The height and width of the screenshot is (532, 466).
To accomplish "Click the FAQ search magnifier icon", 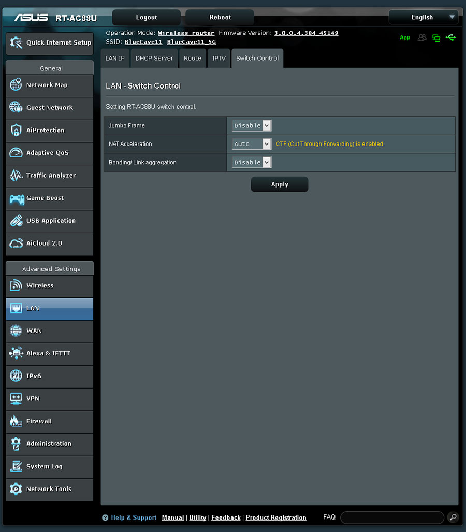I will [x=453, y=517].
